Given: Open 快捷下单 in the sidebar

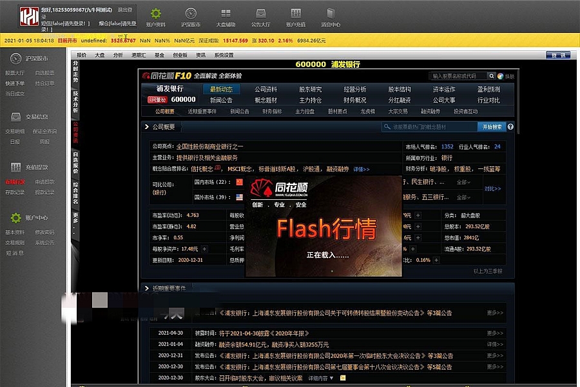Looking at the screenshot, I should pos(15,83).
